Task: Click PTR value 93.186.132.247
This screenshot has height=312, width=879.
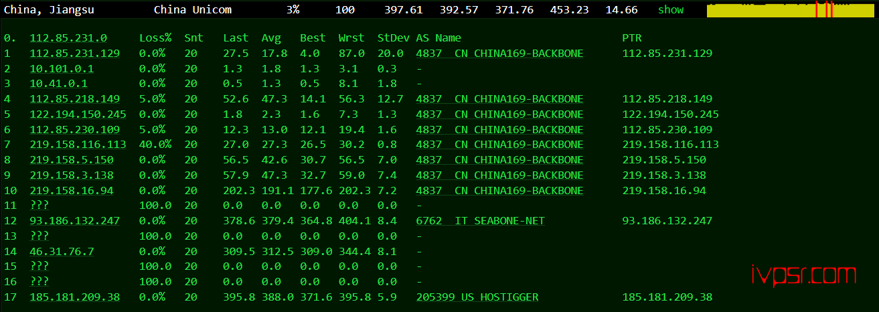Action: (667, 221)
